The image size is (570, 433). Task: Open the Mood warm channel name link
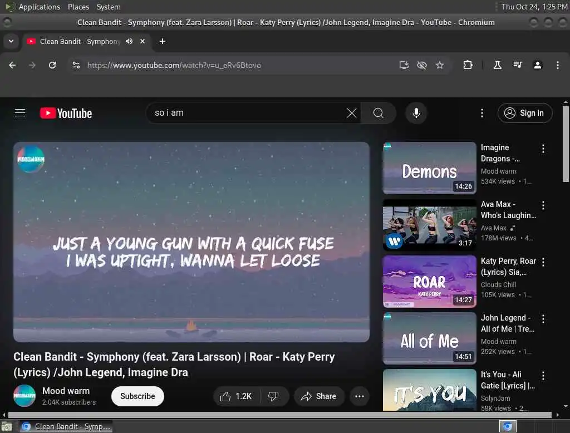(x=66, y=391)
